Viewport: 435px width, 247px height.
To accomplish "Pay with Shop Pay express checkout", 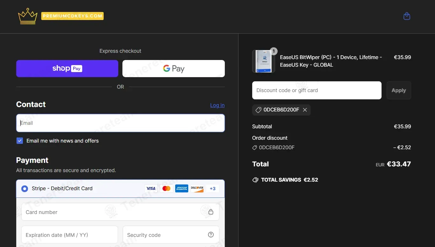I will (x=67, y=69).
